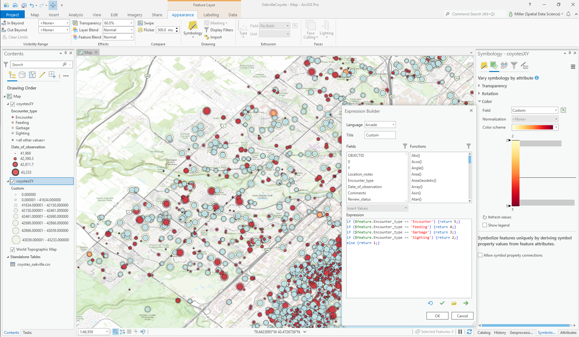This screenshot has height=337, width=579.
Task: Reset the expression with the blue undo arrow
Action: 430,303
